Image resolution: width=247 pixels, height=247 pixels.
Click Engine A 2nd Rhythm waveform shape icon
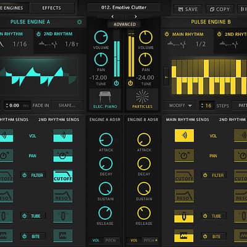[48, 44]
